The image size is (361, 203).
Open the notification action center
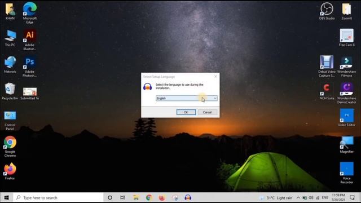pos(352,198)
